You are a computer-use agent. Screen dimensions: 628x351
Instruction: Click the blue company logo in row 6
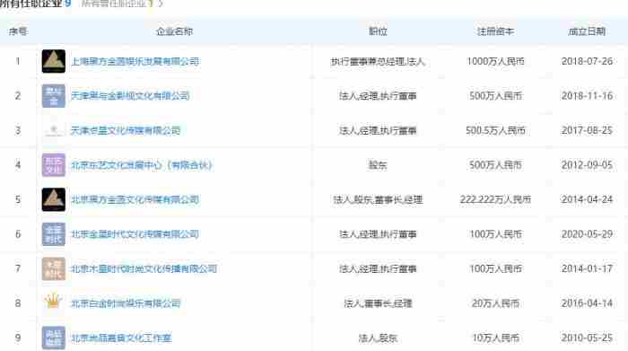(x=54, y=234)
